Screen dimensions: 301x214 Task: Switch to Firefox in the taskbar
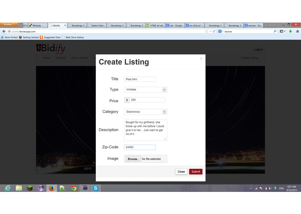click(52, 188)
